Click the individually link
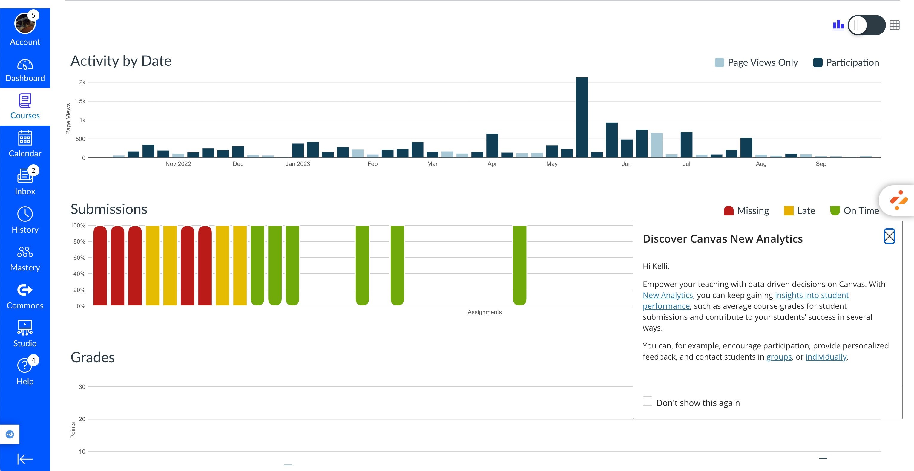 click(826, 357)
